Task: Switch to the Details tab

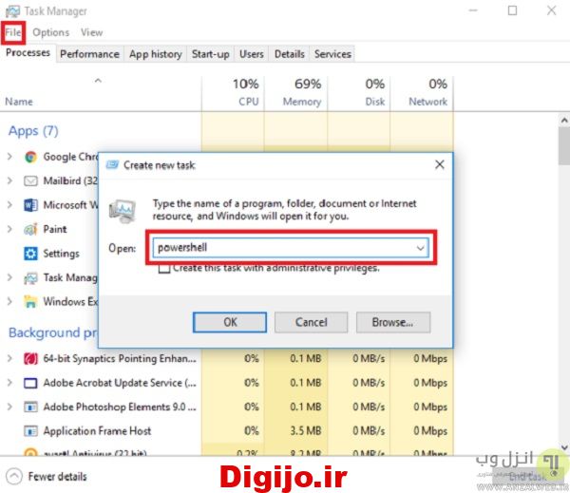Action: [x=290, y=54]
